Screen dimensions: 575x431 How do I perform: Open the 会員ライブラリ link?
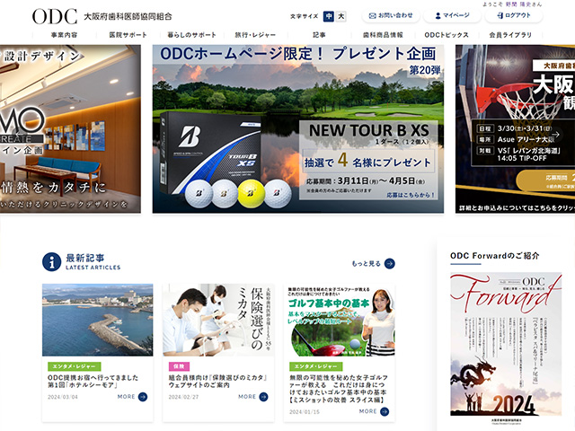[x=509, y=34]
